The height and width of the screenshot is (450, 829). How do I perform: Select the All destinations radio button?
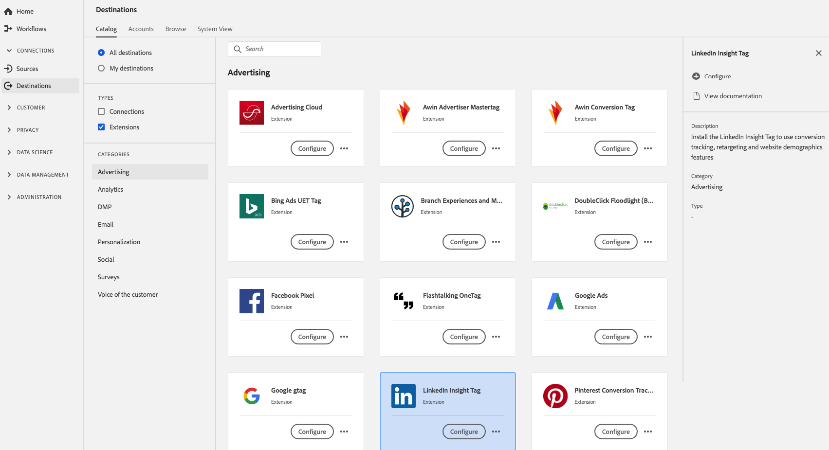101,53
